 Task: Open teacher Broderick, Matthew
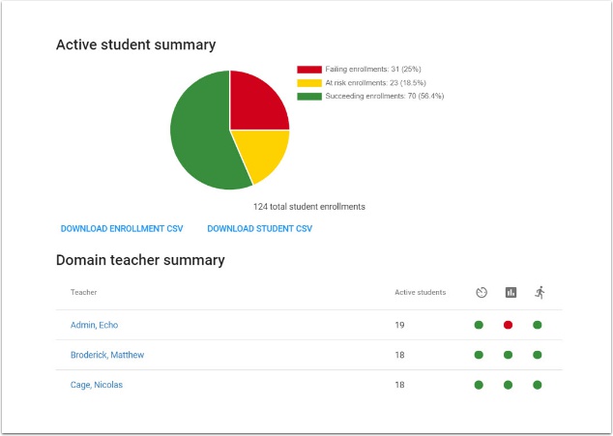tap(107, 355)
